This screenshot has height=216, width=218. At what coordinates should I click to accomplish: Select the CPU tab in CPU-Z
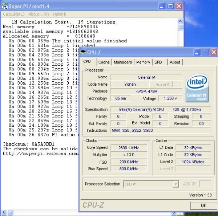click(89, 62)
